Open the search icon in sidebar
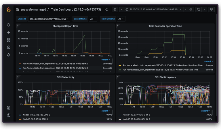Image resolution: width=221 pixels, height=131 pixels. [x=9, y=25]
